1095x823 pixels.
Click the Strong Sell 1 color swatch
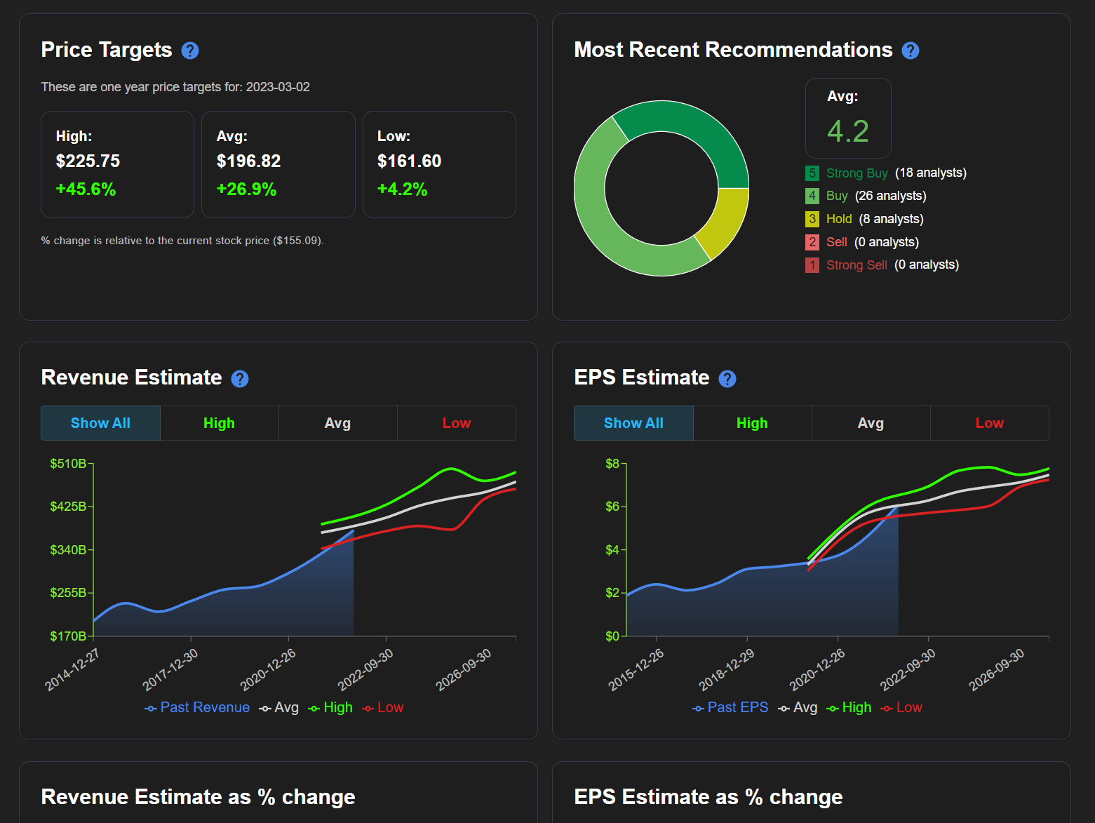tap(812, 265)
